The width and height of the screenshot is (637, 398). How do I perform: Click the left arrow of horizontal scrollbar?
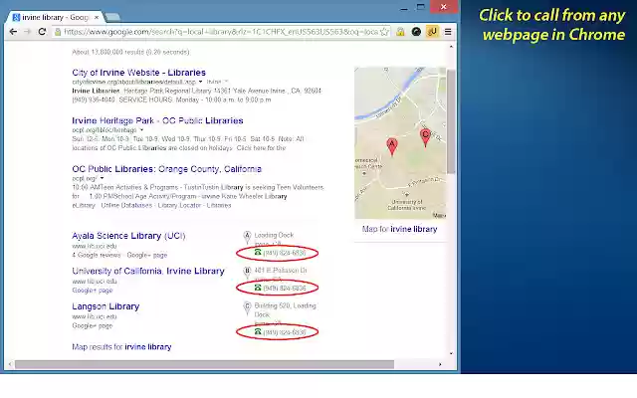click(x=10, y=365)
